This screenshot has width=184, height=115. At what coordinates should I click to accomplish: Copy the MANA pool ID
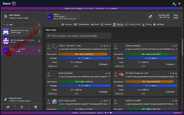60,77
